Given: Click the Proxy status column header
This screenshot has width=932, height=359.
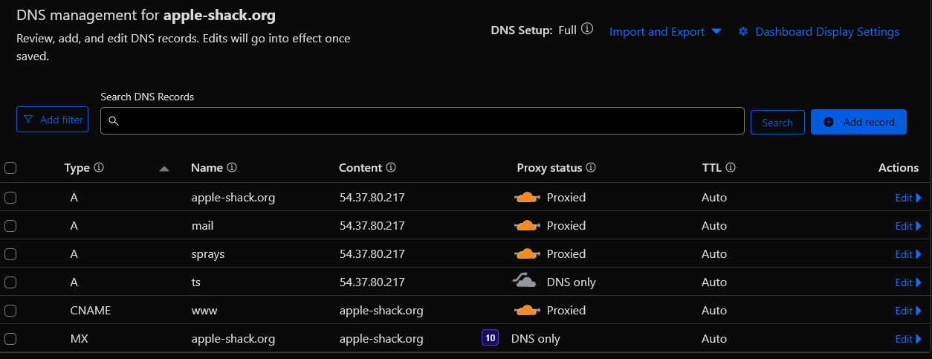Looking at the screenshot, I should 549,168.
